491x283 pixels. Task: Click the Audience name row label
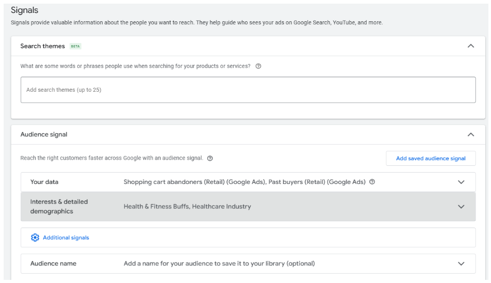point(53,264)
